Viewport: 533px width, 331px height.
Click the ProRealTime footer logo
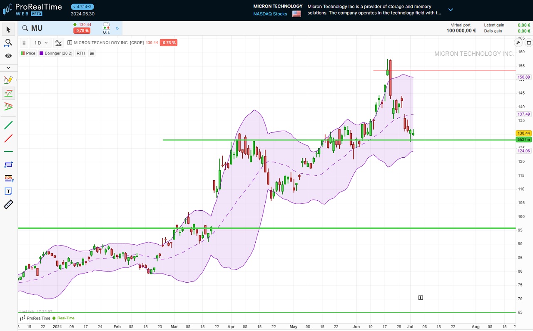35,318
